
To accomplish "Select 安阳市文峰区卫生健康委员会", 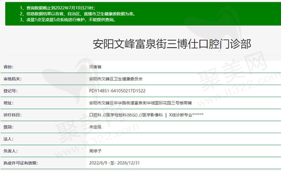I will click(116, 79).
